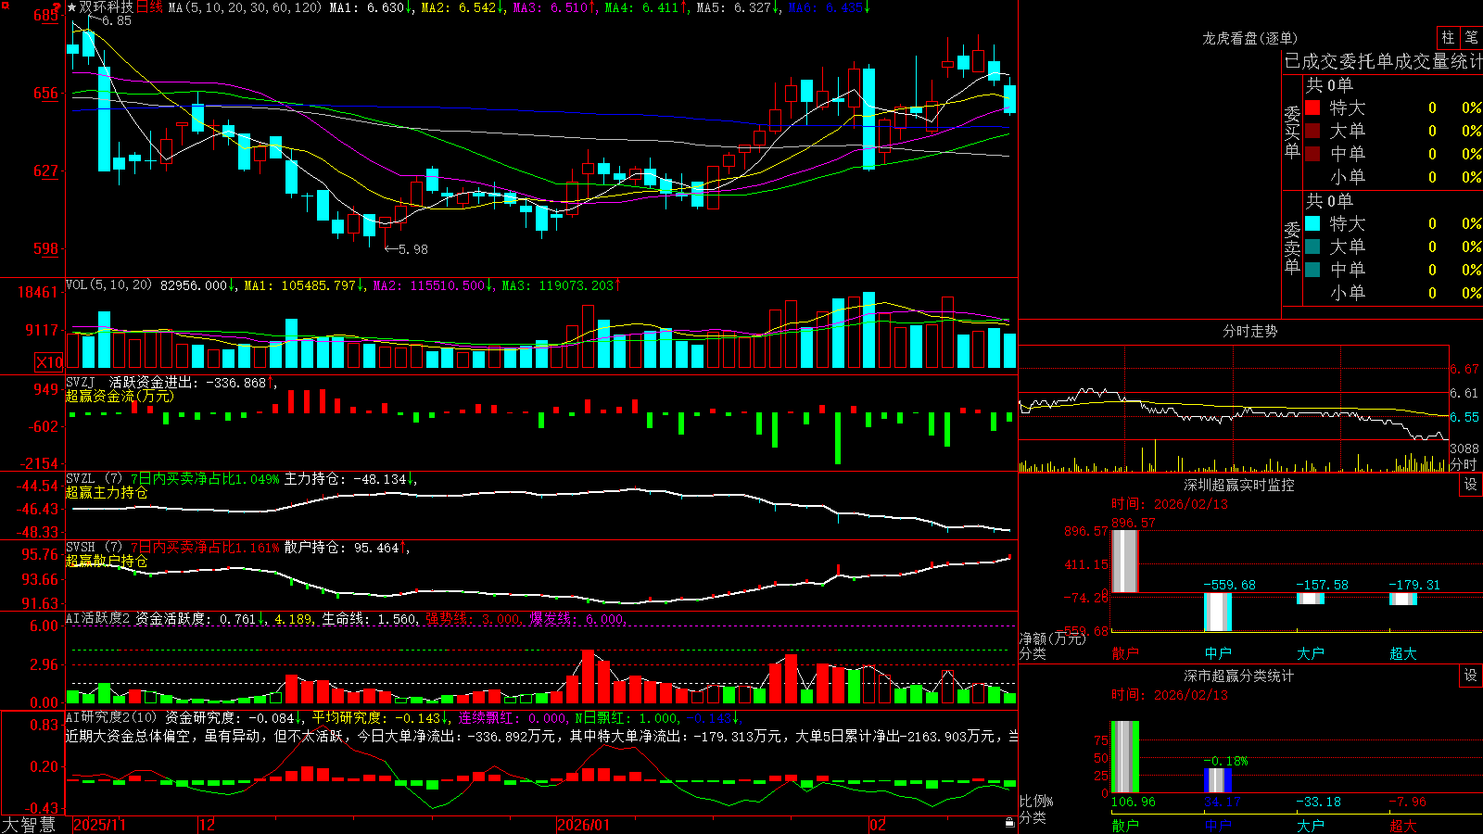Click the lock icon at end of timeline
This screenshot has width=1483, height=834.
(1010, 823)
